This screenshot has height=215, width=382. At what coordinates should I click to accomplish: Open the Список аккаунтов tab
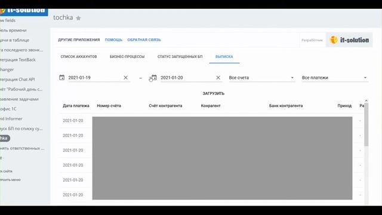click(x=79, y=57)
